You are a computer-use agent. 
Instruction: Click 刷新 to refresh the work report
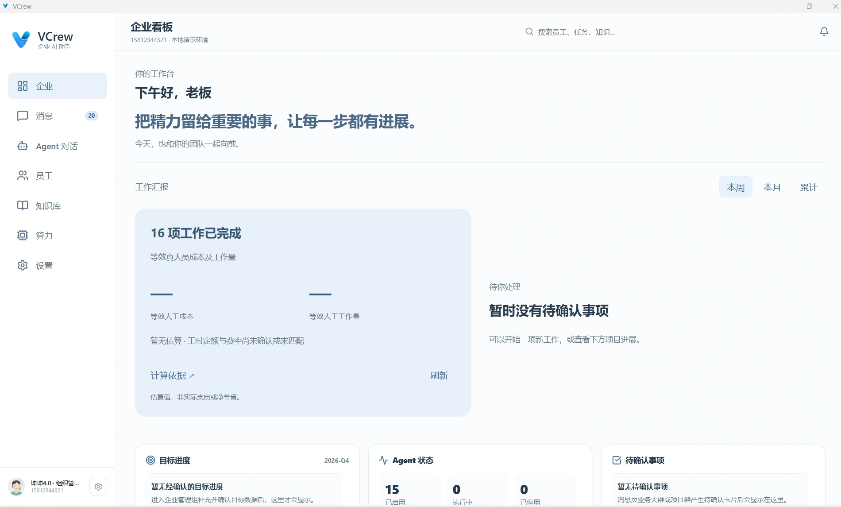point(439,375)
